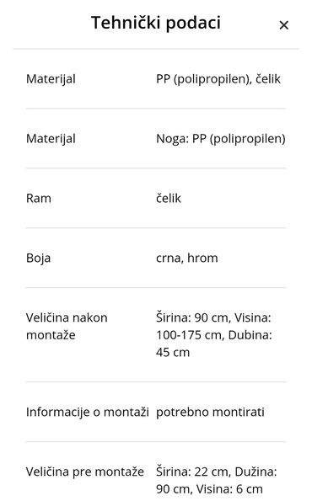The image size is (312, 501).
Task: Select the second Materijal label
Action: tap(51, 139)
